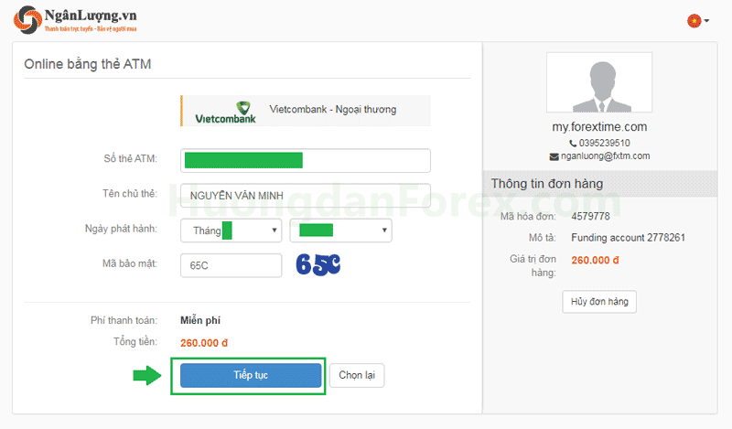Click the 65C captcha image
This screenshot has width=732, height=429.
tap(318, 264)
